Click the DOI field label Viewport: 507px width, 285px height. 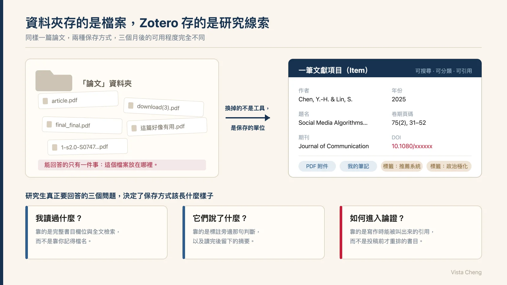tap(396, 137)
